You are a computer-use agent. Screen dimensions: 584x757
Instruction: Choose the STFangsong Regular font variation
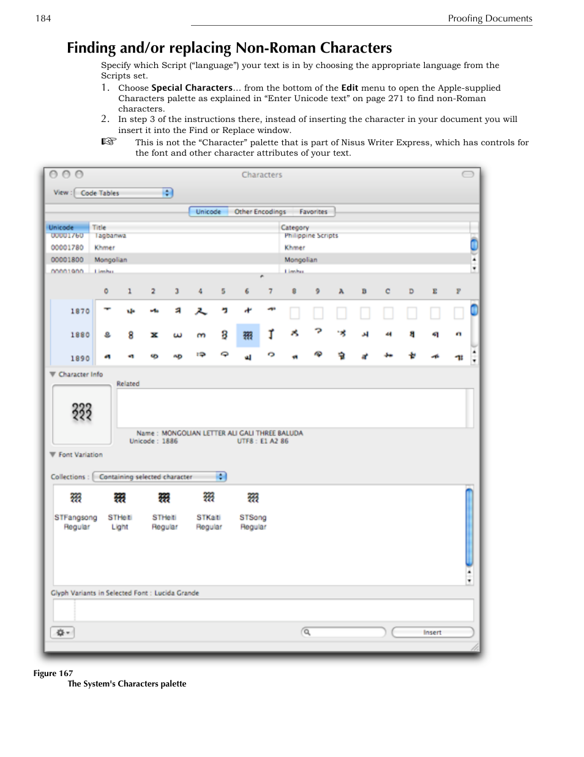coord(76,510)
